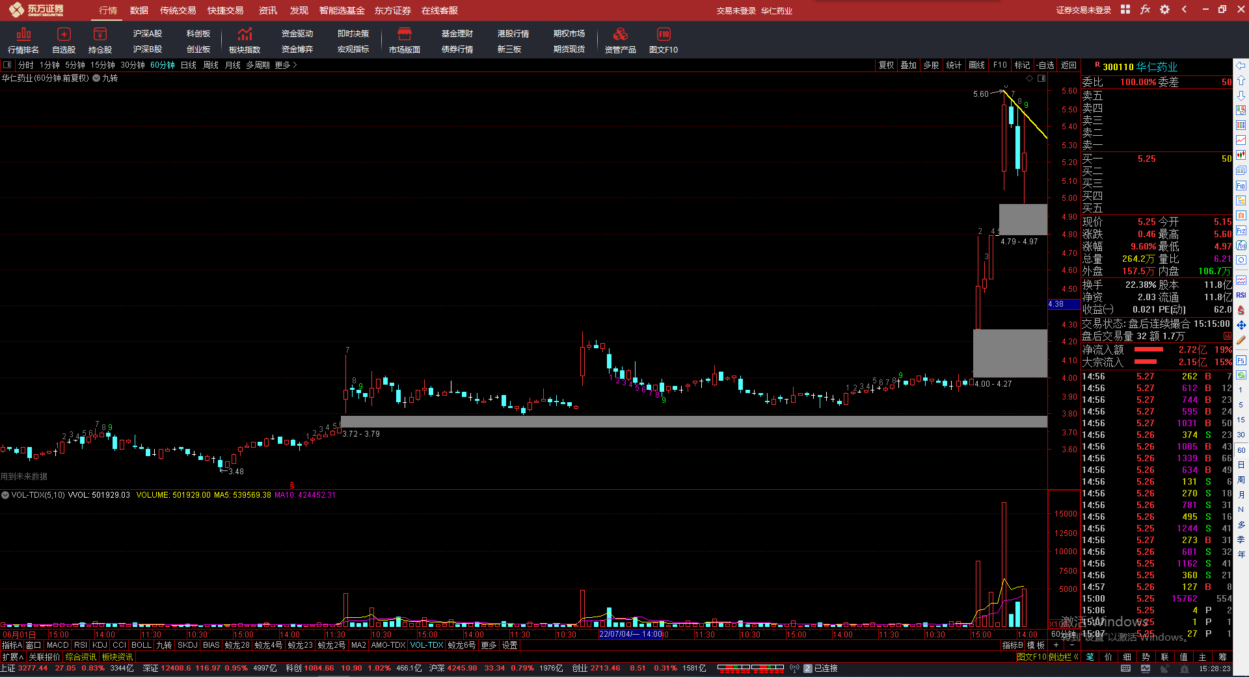Screen dimensions: 1249x677
Task: Click the back chevron in title bar
Action: point(1185,10)
